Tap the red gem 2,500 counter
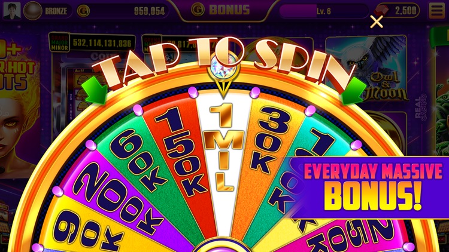This screenshot has width=449, height=252. 398,11
